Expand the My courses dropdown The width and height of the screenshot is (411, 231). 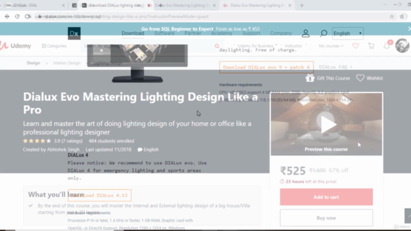click(x=331, y=46)
